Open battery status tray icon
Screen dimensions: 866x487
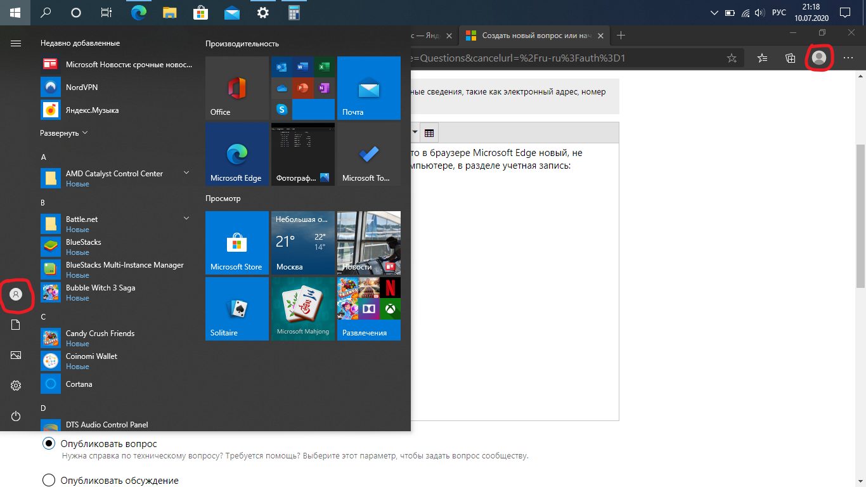tap(730, 13)
